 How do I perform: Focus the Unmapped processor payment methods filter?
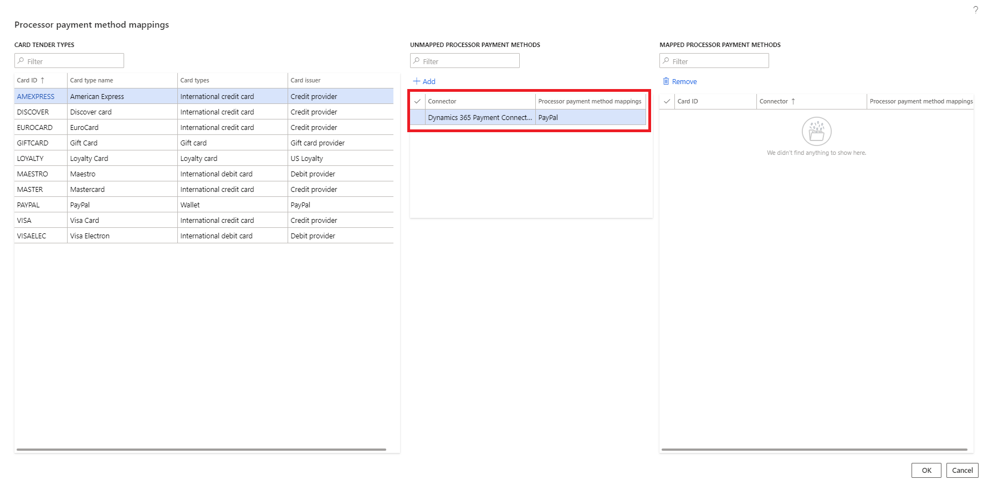tap(465, 61)
